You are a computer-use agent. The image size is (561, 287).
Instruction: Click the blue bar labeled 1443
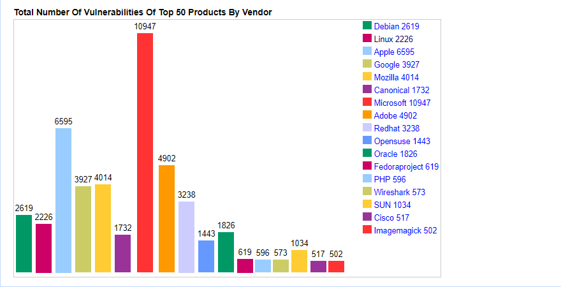tap(206, 256)
